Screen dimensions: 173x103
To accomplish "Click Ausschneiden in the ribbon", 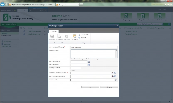I will (x=84, y=35).
